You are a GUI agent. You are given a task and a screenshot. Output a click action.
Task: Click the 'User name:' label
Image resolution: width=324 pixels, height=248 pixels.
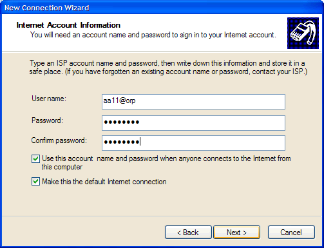point(49,99)
